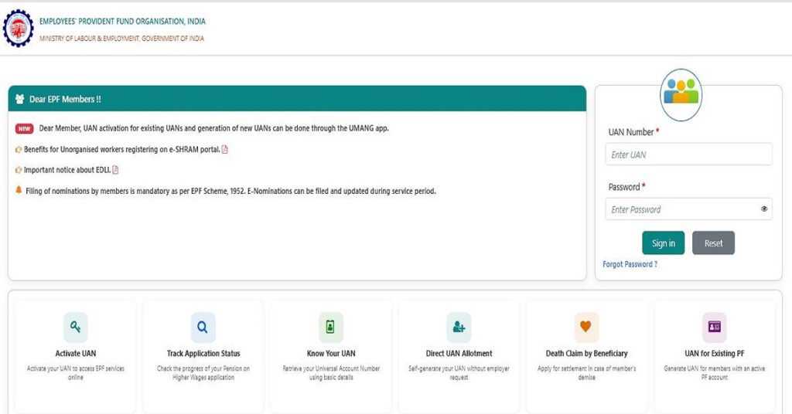The width and height of the screenshot is (792, 414).
Task: Click the Employees' Provident Fund Organisation title
Action: [x=122, y=21]
